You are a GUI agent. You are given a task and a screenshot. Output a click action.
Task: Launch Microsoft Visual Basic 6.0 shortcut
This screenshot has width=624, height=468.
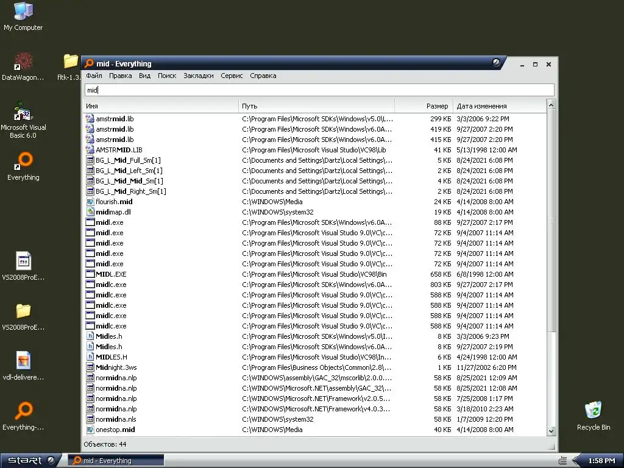point(23,119)
